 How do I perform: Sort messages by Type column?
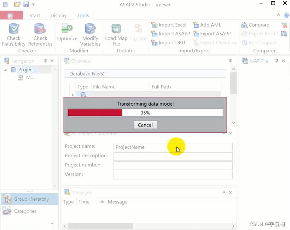tap(68, 202)
